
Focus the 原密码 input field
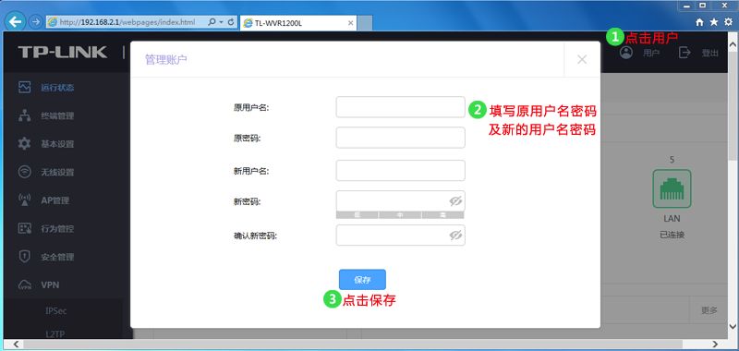[401, 138]
